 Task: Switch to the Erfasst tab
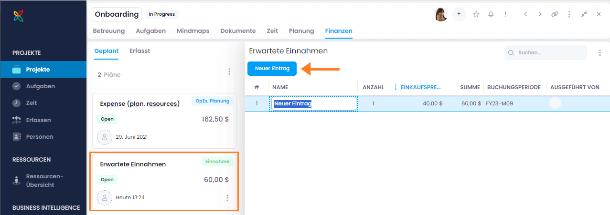pos(139,51)
